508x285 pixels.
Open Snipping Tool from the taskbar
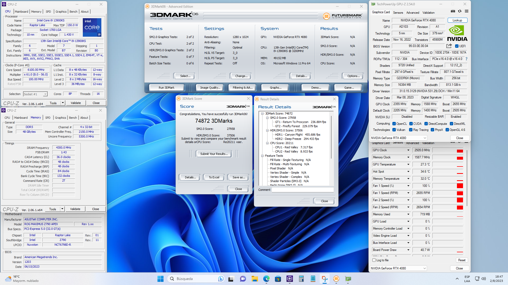[x=325, y=279]
